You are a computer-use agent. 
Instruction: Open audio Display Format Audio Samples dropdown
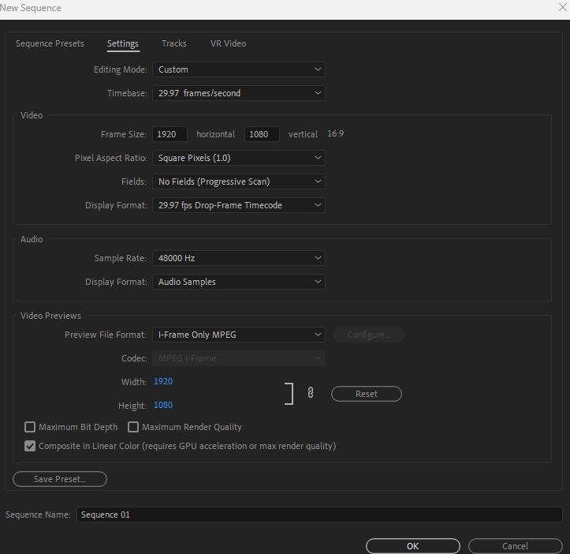click(x=239, y=282)
